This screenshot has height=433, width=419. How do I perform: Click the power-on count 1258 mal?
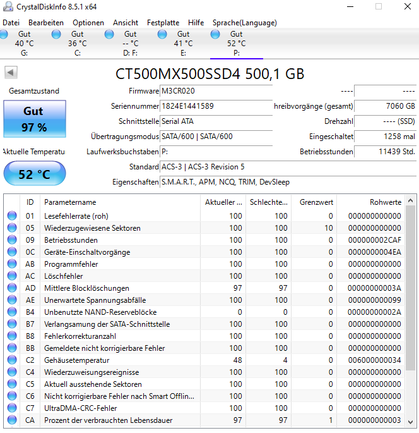[385, 137]
